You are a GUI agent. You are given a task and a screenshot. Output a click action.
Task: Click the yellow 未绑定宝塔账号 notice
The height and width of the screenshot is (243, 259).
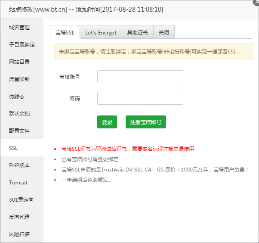(154, 51)
